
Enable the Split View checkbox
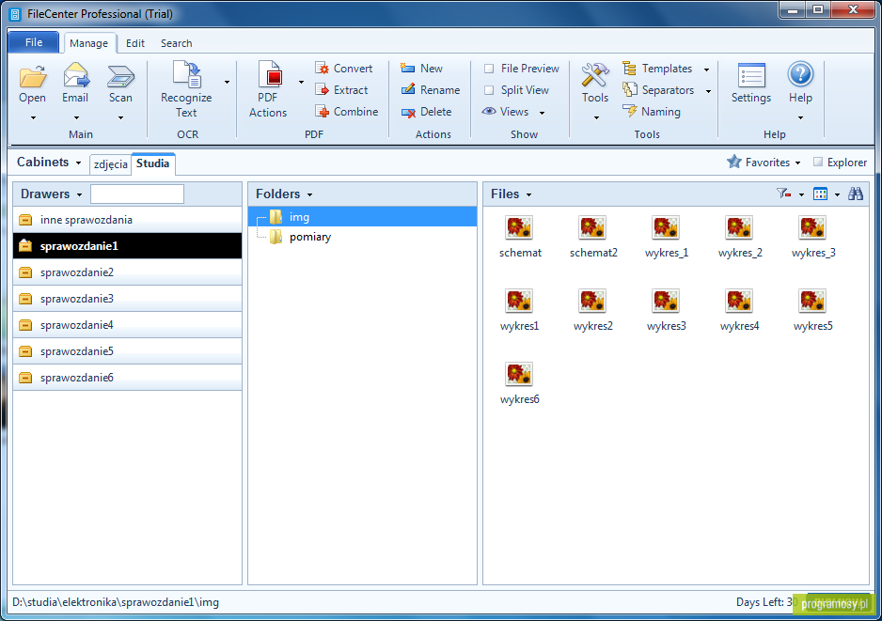(x=489, y=90)
